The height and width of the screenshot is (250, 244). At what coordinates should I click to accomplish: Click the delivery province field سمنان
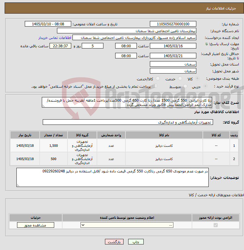coord(173,64)
